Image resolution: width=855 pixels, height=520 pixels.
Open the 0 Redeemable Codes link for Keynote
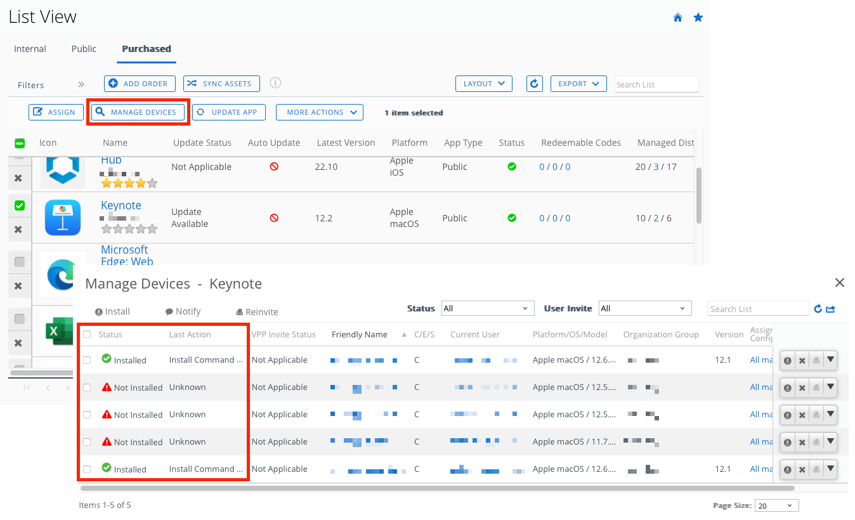point(540,218)
